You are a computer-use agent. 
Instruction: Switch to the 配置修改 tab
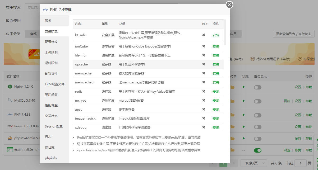pyautogui.click(x=51, y=42)
